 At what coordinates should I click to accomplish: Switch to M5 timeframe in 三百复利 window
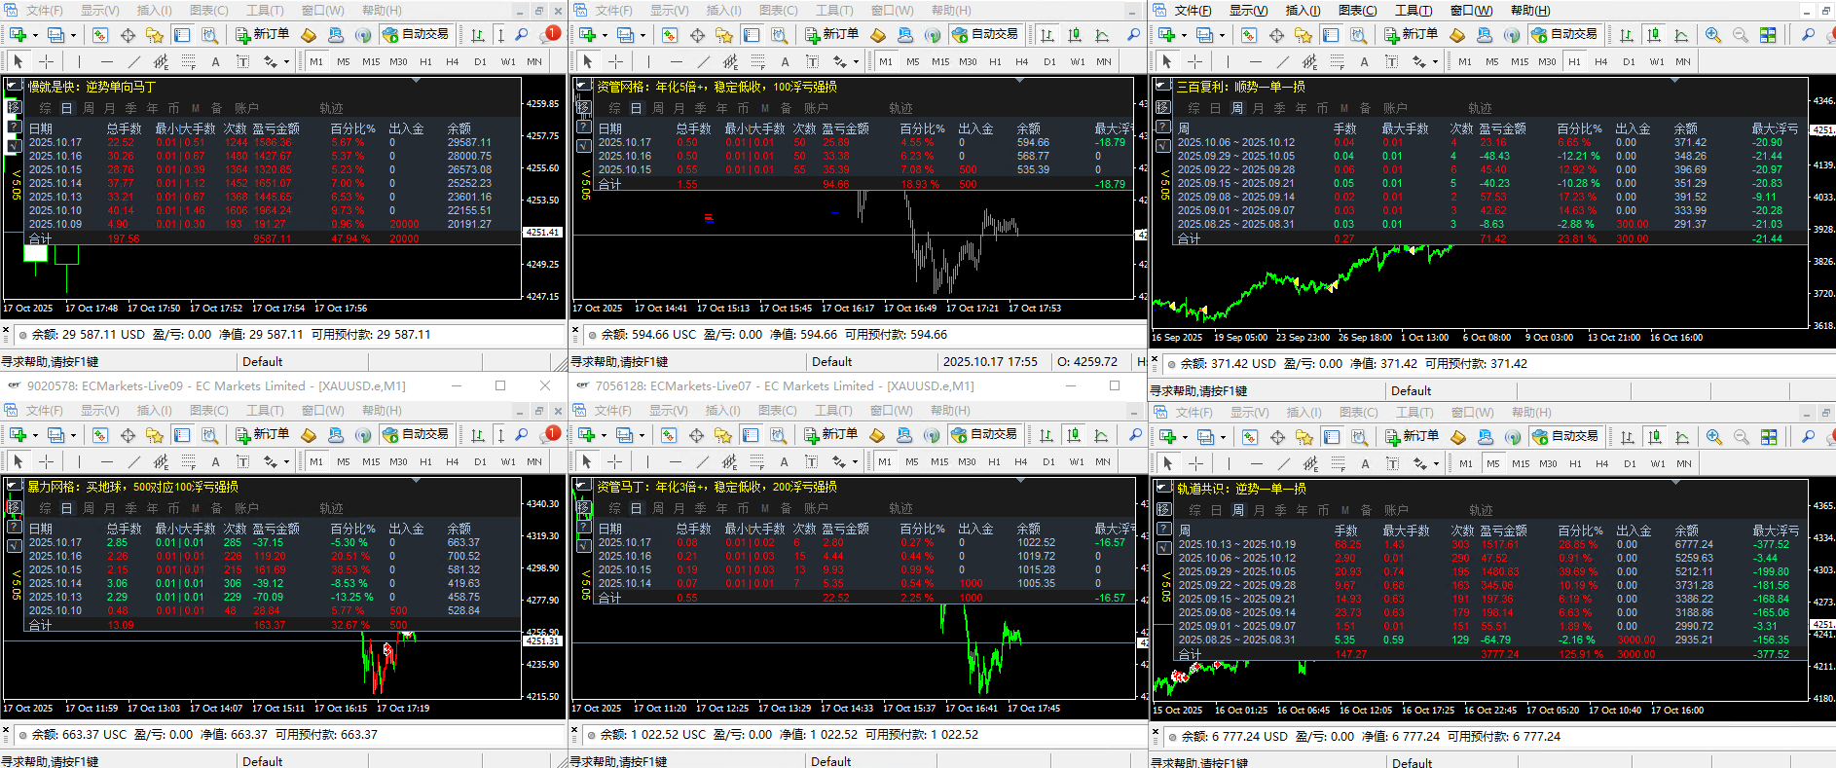point(1492,61)
